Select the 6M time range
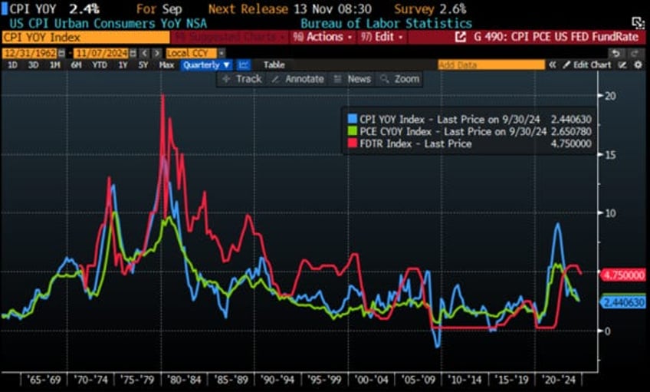650x392 pixels. click(x=76, y=64)
